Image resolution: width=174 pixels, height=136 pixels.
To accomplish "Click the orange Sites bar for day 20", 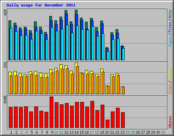I will point(108,90).
